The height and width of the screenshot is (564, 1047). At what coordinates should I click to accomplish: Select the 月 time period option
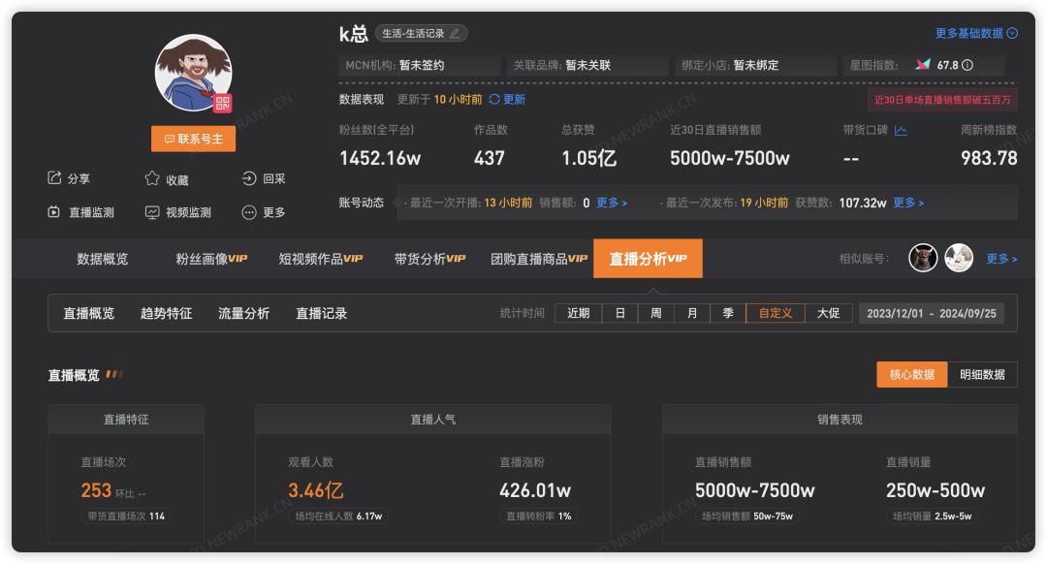[692, 313]
